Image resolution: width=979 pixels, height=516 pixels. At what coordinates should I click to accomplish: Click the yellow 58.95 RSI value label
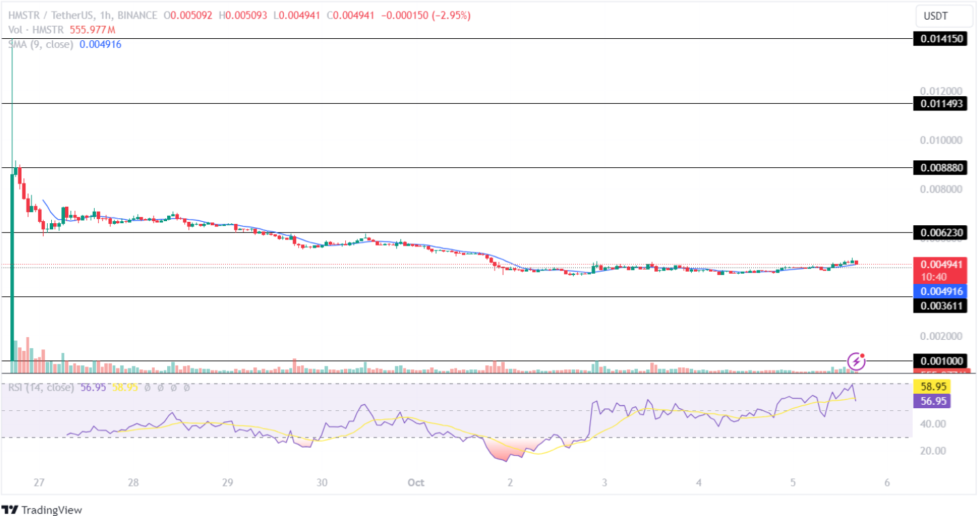click(932, 387)
